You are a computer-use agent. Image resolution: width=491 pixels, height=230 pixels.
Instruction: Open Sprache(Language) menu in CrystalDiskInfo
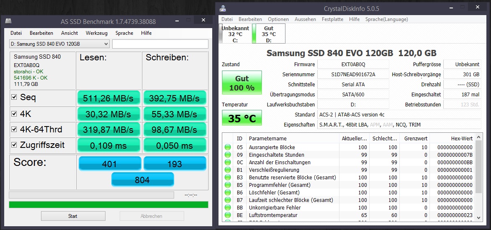pyautogui.click(x=386, y=19)
